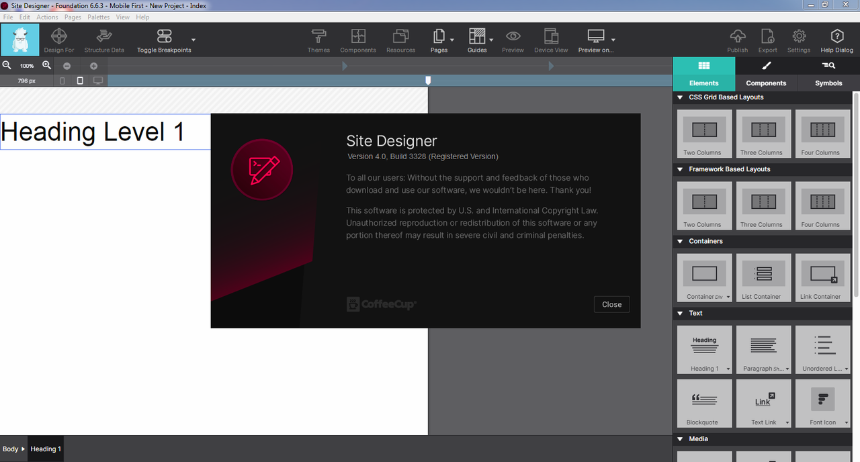Viewport: 860px width, 462px height.
Task: Switch to the Components panel tab
Action: click(x=766, y=74)
